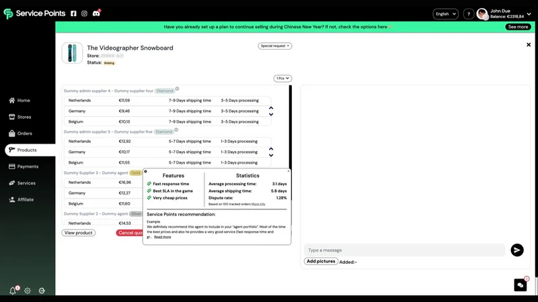Click up arrow for Dummy supplier four

(x=271, y=108)
